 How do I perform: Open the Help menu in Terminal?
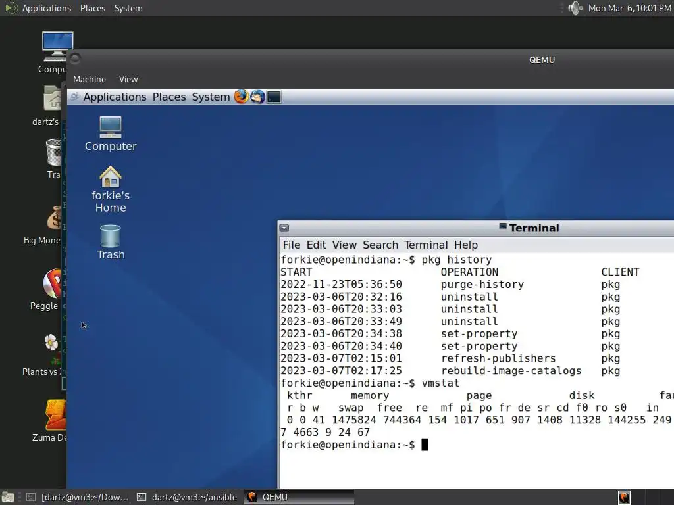point(466,245)
